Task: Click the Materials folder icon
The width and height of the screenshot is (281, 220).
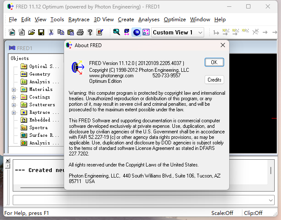Action: tap(24, 89)
